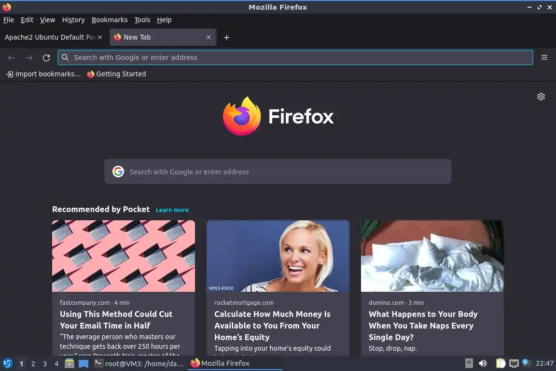Image resolution: width=556 pixels, height=371 pixels.
Task: Go forward using the forward arrow
Action: (x=29, y=57)
